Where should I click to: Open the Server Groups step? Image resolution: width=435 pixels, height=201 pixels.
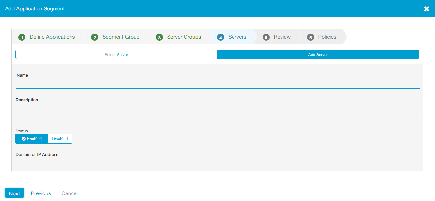coord(184,37)
